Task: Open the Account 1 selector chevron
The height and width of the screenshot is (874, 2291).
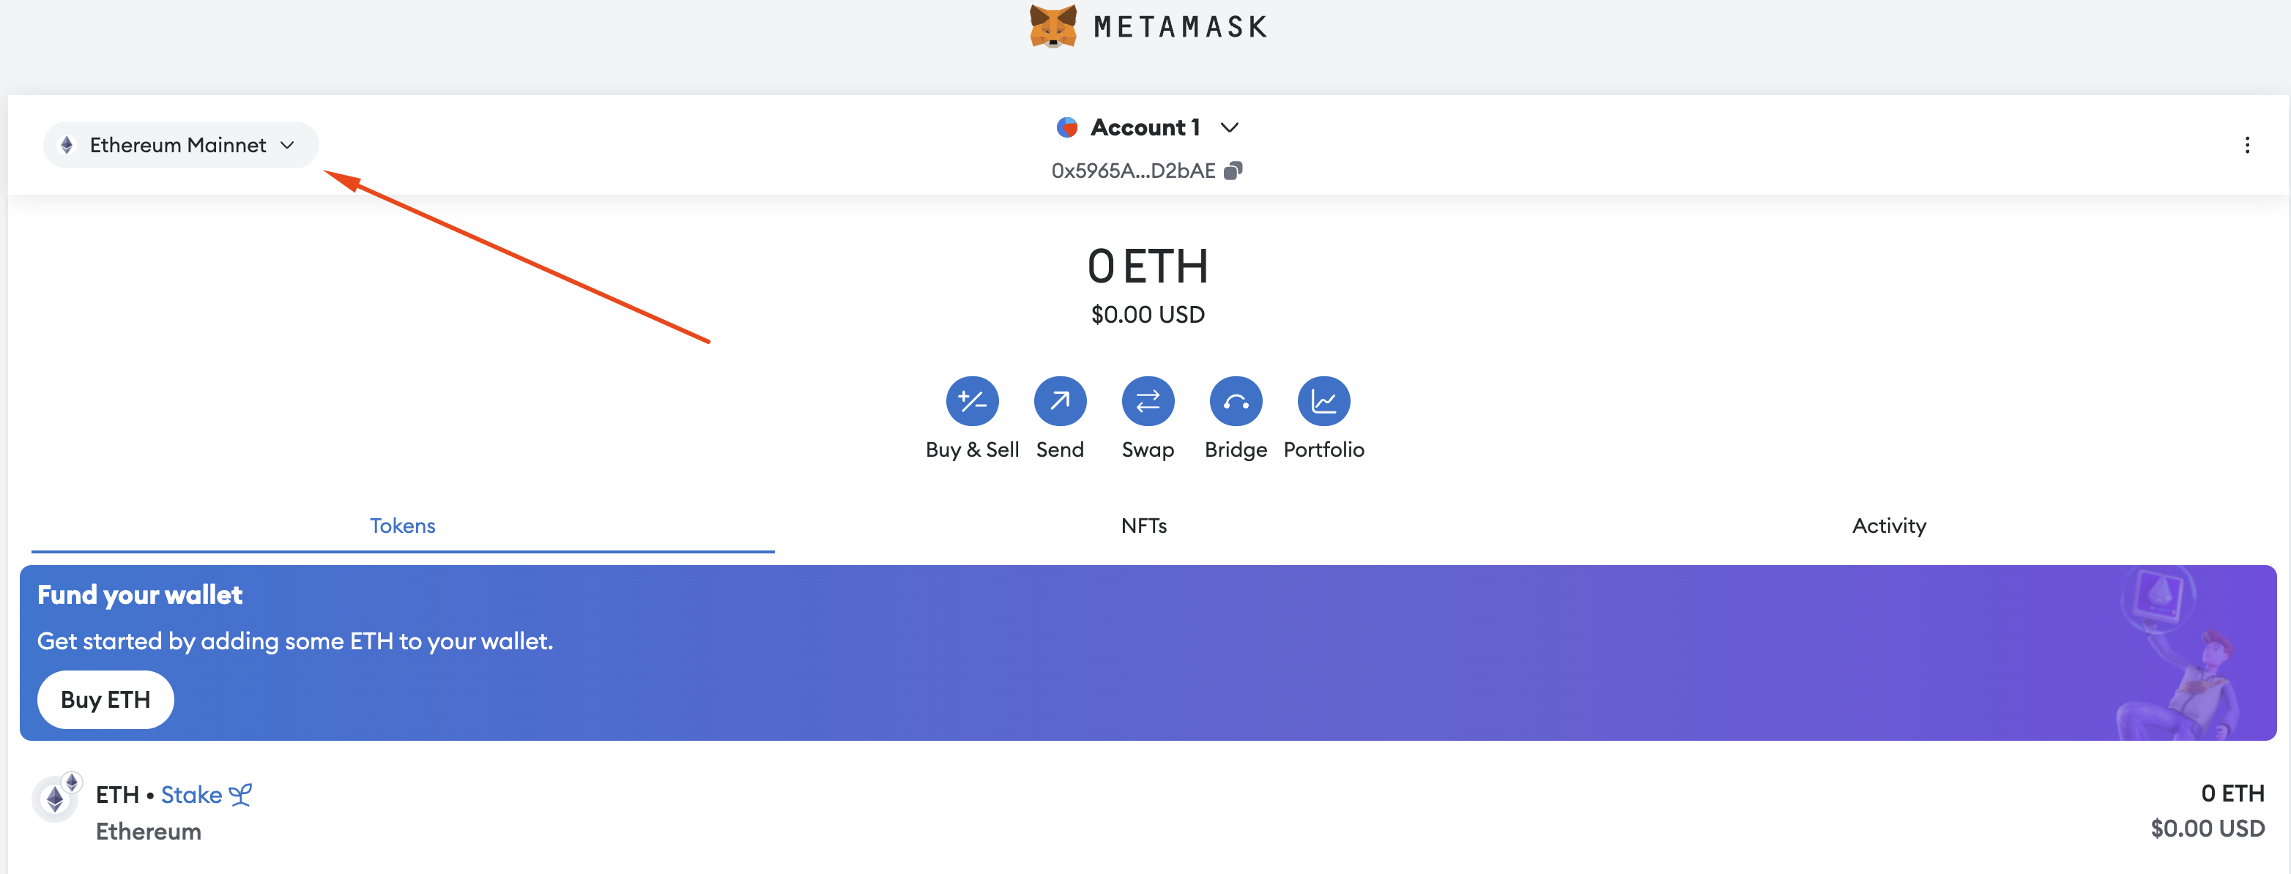Action: (1229, 128)
